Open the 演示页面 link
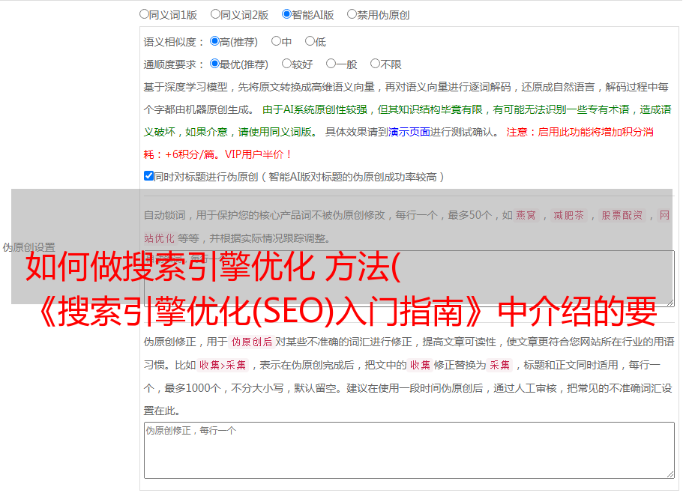The height and width of the screenshot is (493, 683). 409,132
